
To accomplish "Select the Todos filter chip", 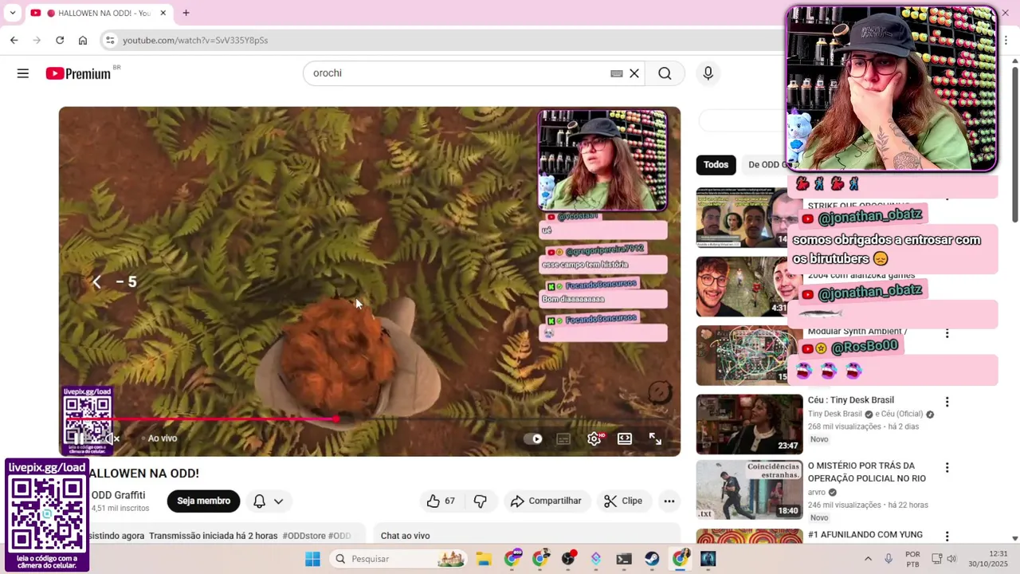I will point(716,165).
